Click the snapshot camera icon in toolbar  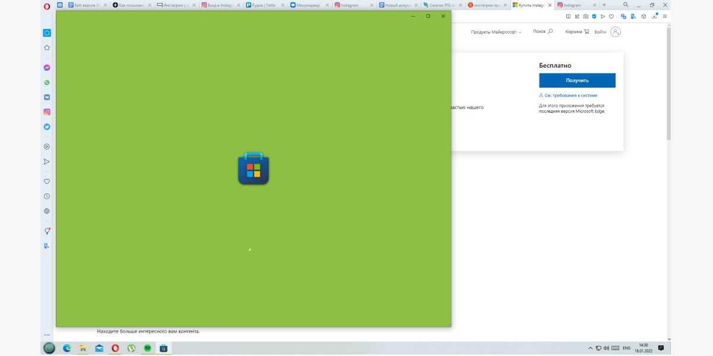(586, 17)
